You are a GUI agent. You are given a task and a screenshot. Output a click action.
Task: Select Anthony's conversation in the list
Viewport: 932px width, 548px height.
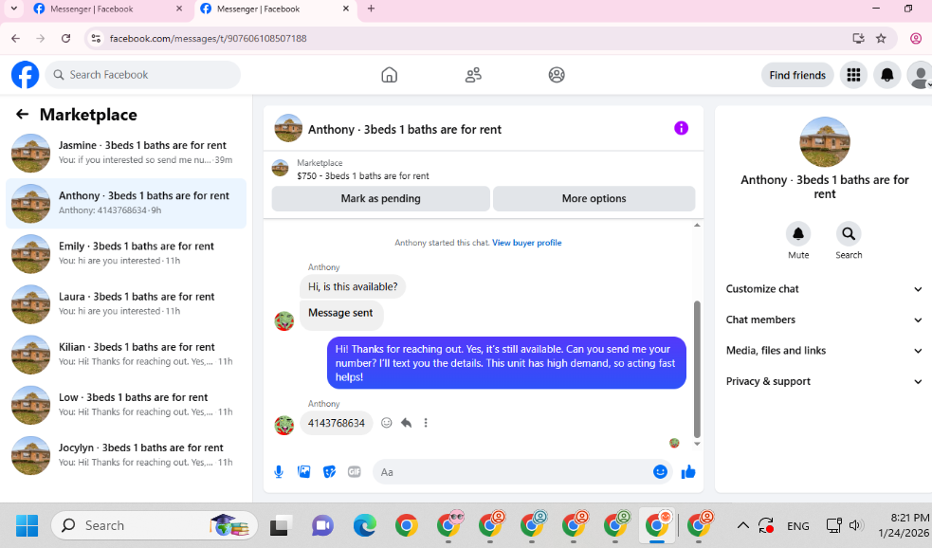pos(126,203)
